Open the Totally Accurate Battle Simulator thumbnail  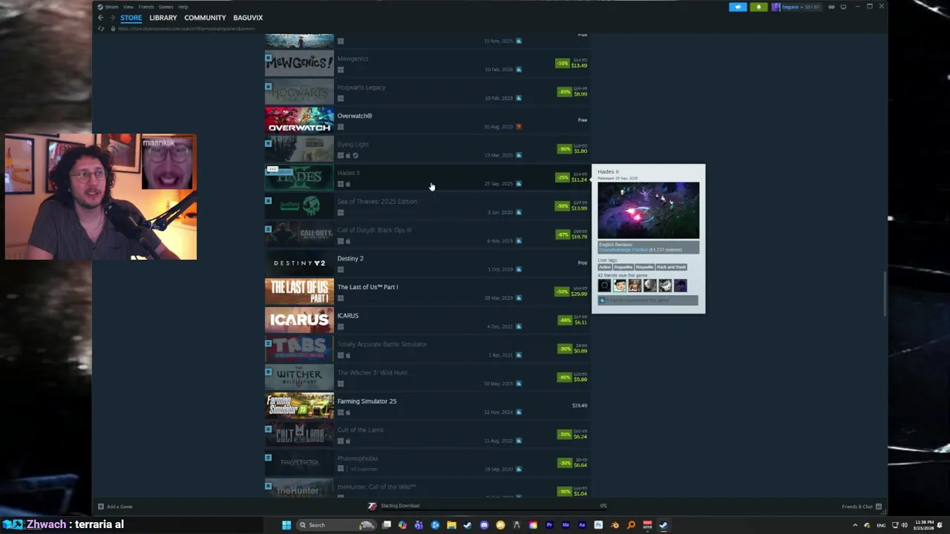point(299,349)
